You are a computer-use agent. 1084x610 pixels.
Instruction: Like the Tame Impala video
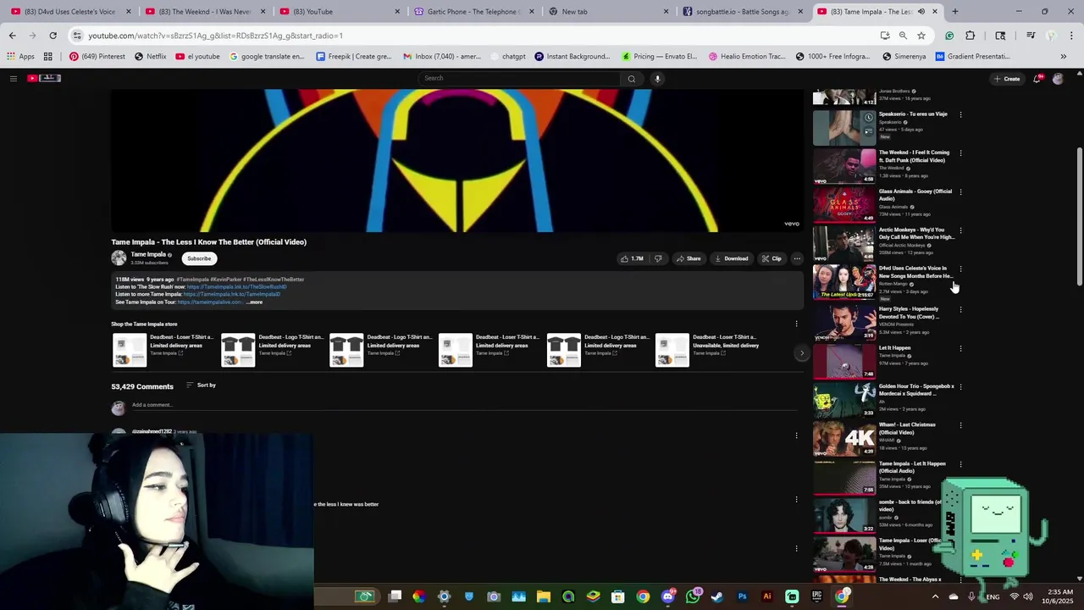(x=632, y=258)
